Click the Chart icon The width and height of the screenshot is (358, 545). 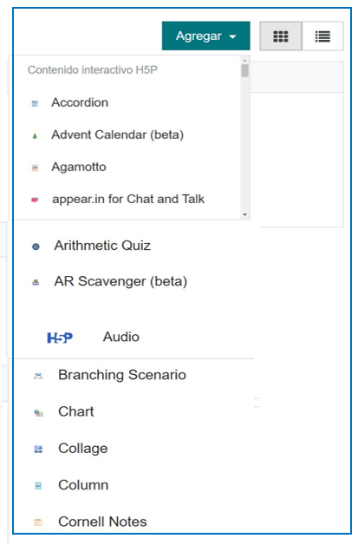tap(38, 412)
